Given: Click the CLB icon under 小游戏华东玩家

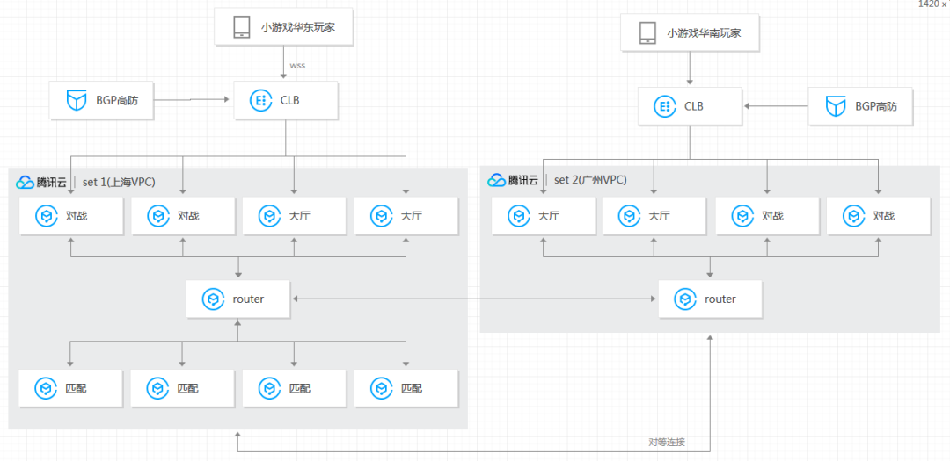Looking at the screenshot, I should (260, 101).
